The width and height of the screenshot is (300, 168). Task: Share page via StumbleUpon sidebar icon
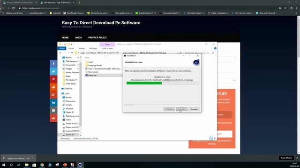coord(53,118)
